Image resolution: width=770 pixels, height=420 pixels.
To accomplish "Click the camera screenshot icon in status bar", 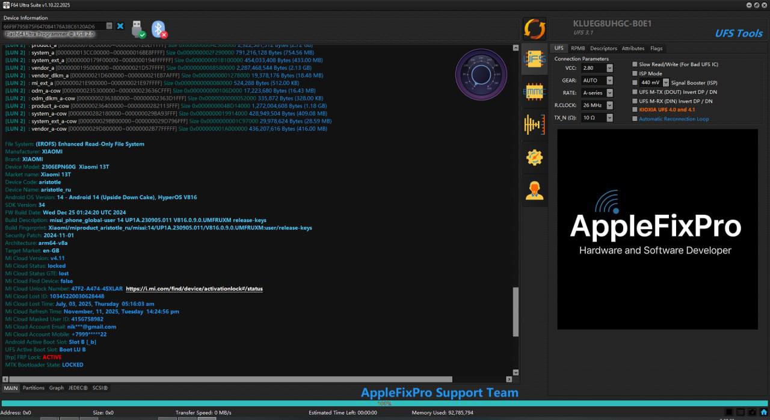I will tap(751, 412).
